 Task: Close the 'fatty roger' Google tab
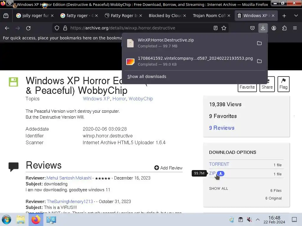click(96, 16)
